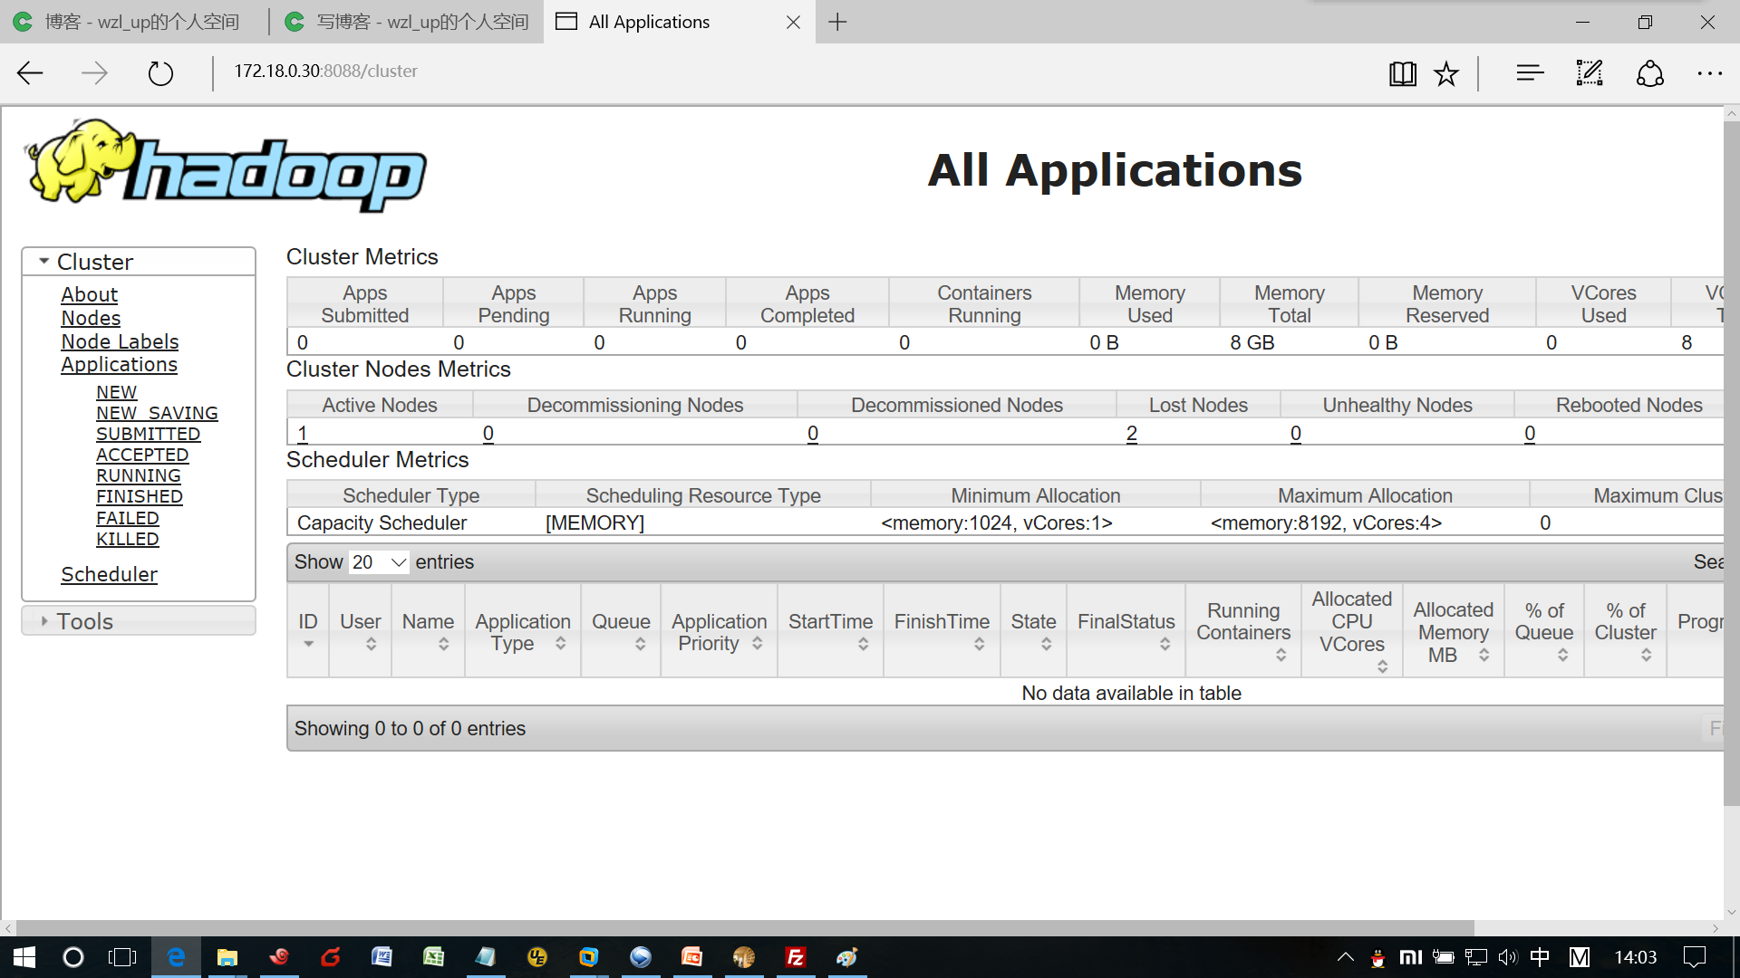Image resolution: width=1740 pixels, height=978 pixels.
Task: Sort the table by ID column
Action: (308, 631)
